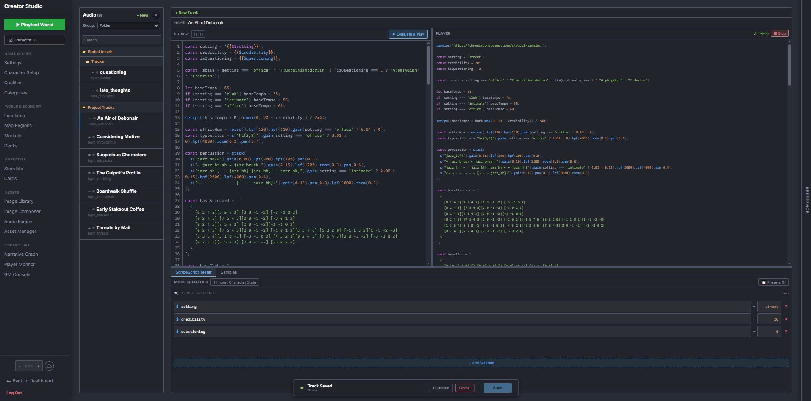Screen dimensions: 811x401
Task: Click the round theme icon near zoom control
Action: point(49,366)
